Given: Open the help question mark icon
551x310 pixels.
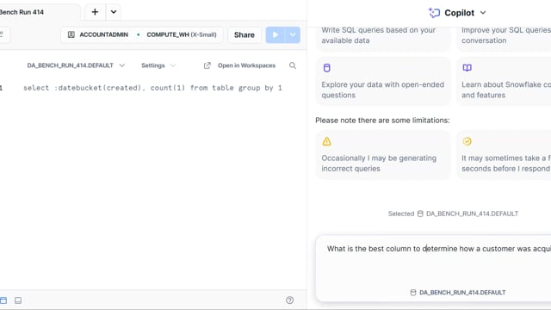Looking at the screenshot, I should (x=289, y=301).
